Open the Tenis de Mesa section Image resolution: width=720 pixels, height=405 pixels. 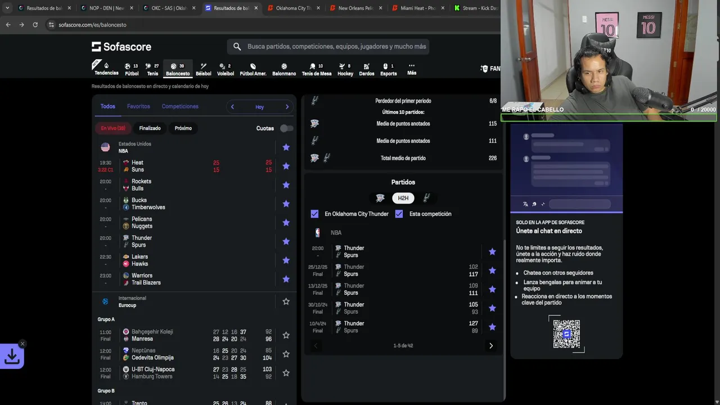click(x=317, y=69)
